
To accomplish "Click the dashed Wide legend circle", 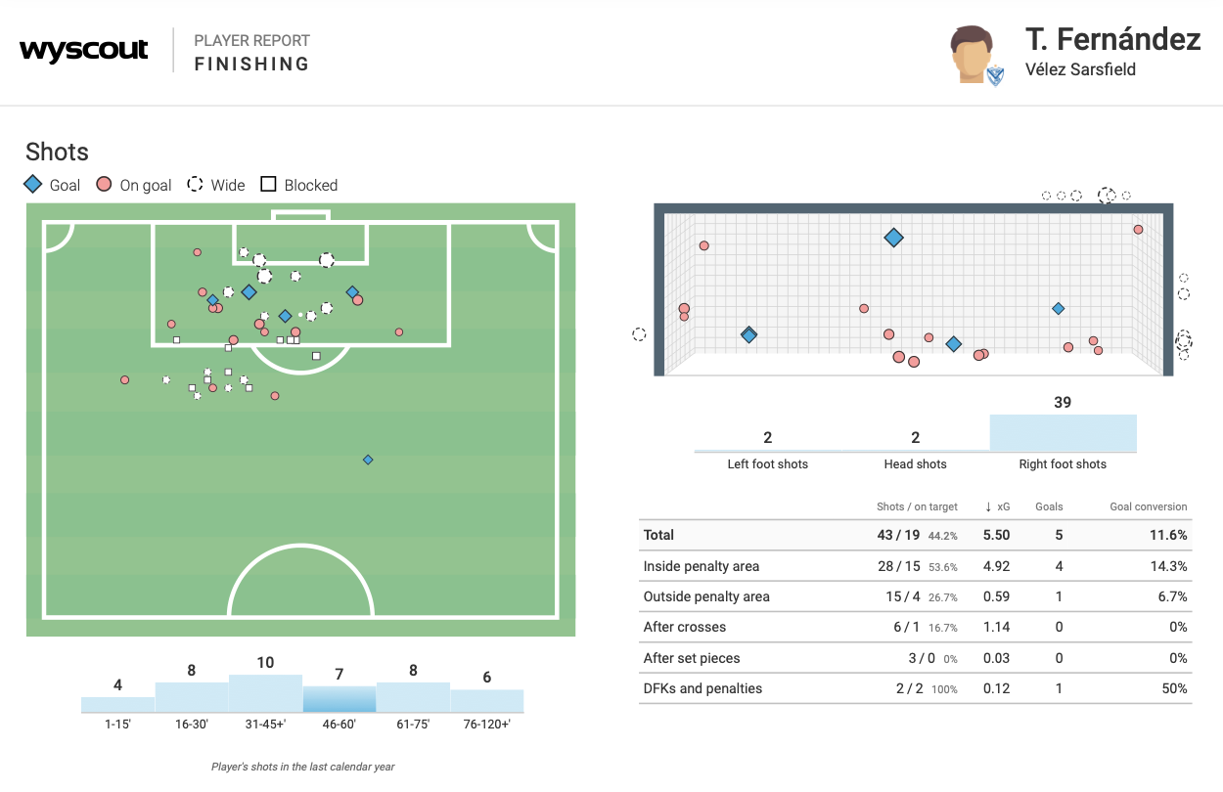I will point(195,185).
